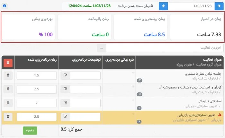The image size is (225, 138).
Task: Click activity title تعیین استراتژی‌های بازاریابی
Action: 196,115
